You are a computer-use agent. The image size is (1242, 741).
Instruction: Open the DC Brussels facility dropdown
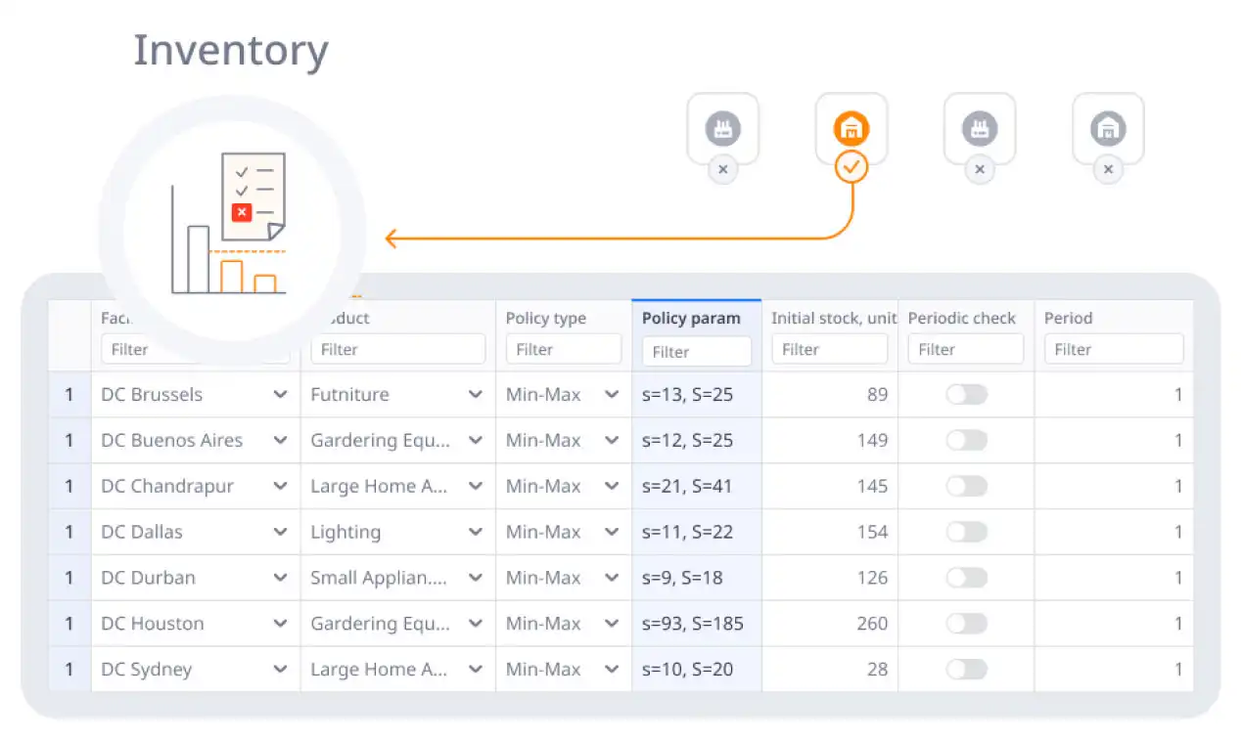pyautogui.click(x=280, y=395)
